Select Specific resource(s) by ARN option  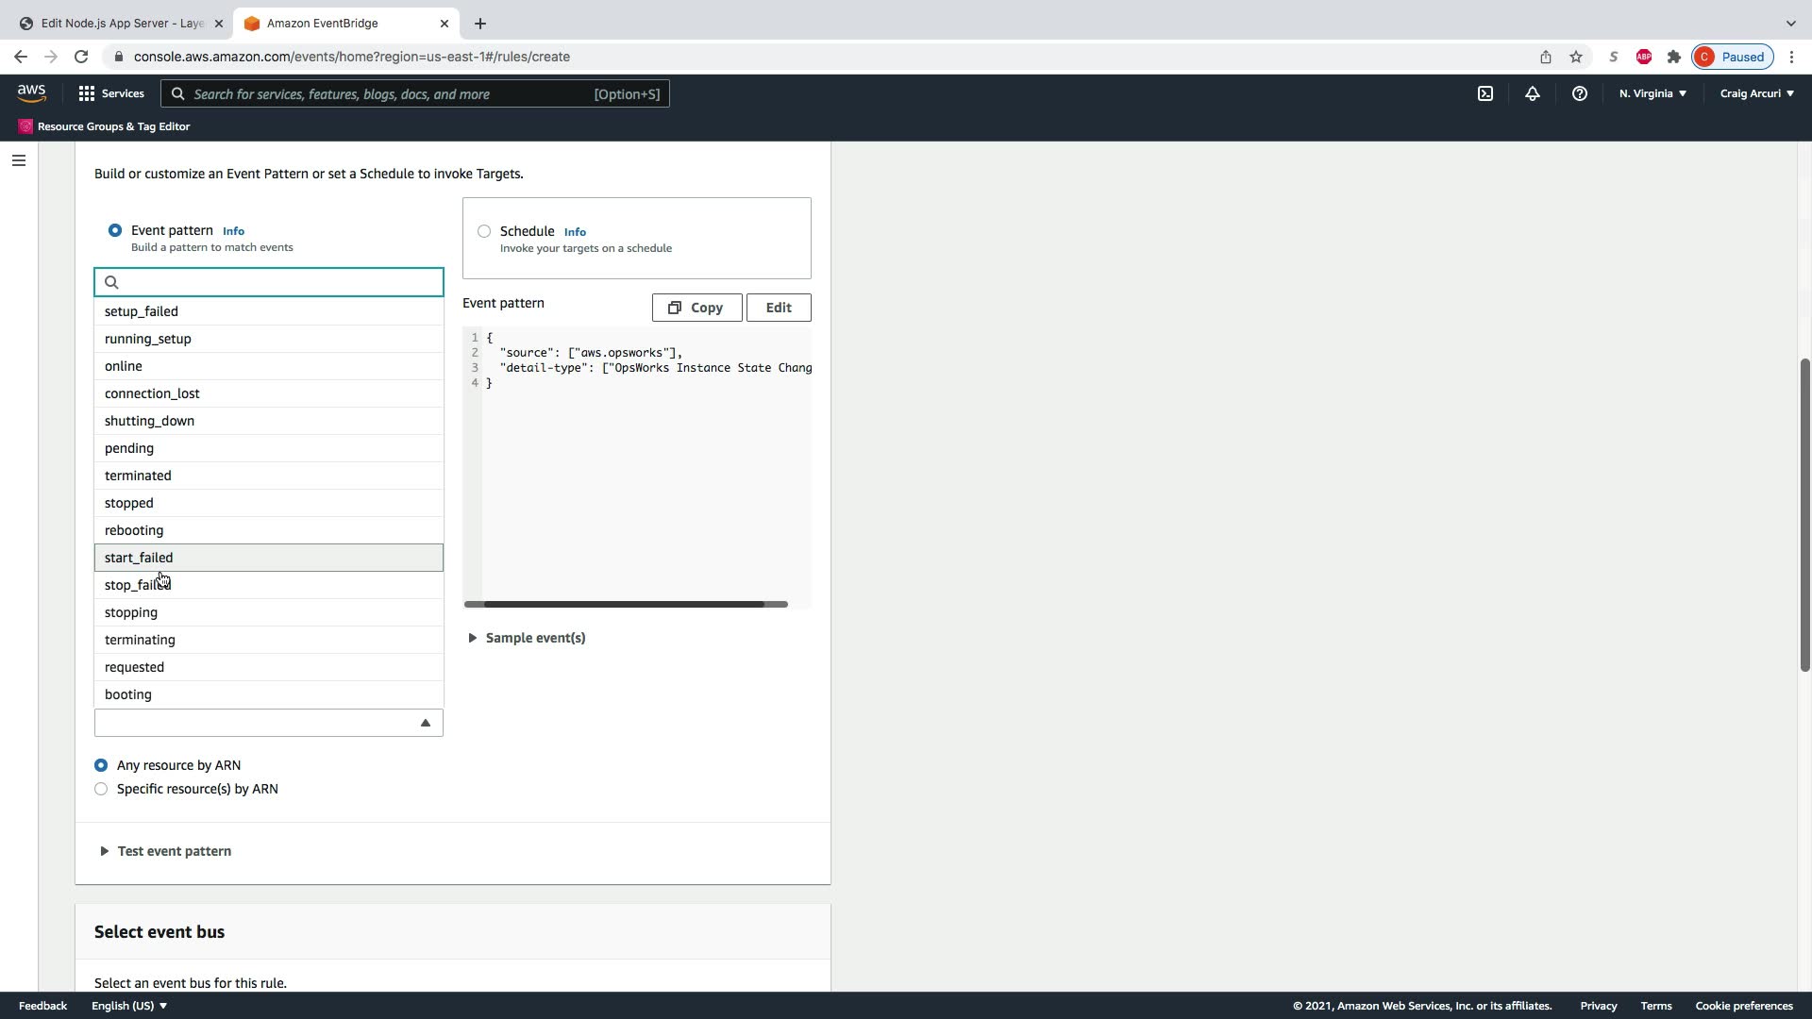(x=101, y=789)
